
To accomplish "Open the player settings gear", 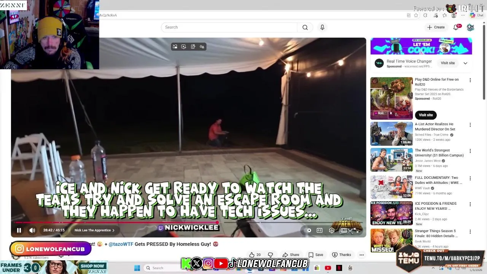I will pos(332,230).
